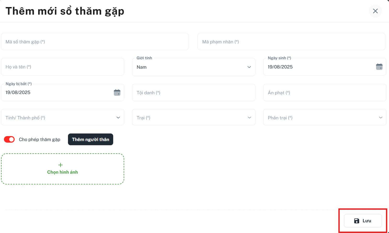Focus the Mã sổ thăm gặp field
389x233 pixels.
[x=95, y=42]
